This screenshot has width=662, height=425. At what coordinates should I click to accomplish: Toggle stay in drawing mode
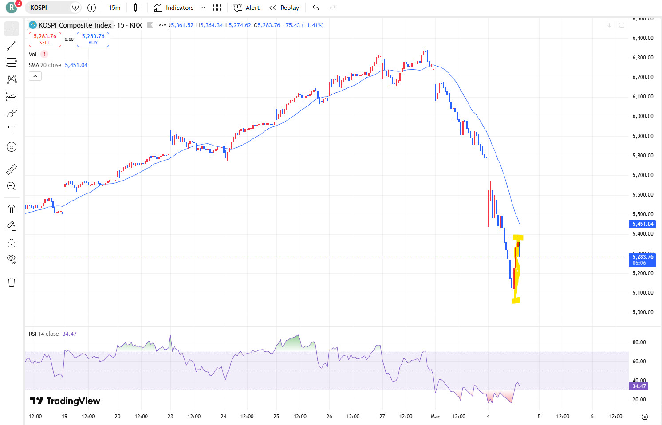[12, 226]
